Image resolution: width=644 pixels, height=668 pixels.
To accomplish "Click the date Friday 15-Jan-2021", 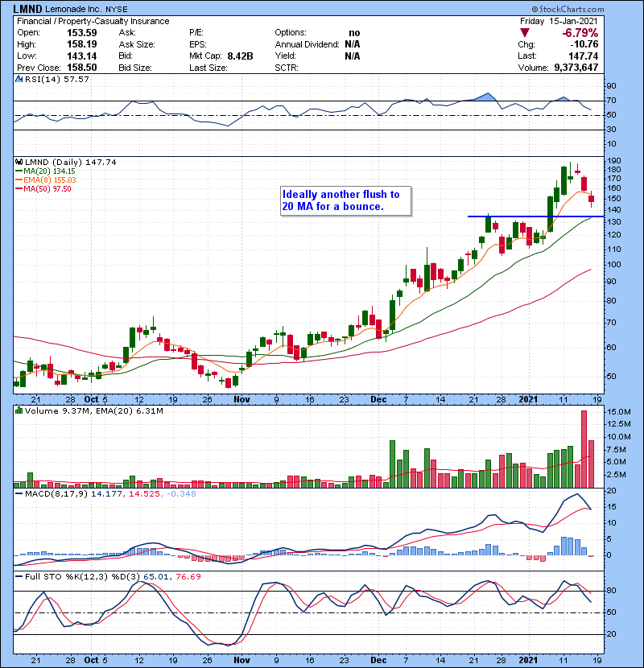I will pyautogui.click(x=559, y=21).
